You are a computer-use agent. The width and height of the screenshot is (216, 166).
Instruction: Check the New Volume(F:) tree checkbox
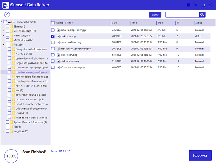(x=5, y=22)
